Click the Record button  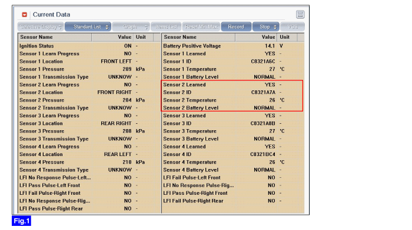tap(236, 27)
